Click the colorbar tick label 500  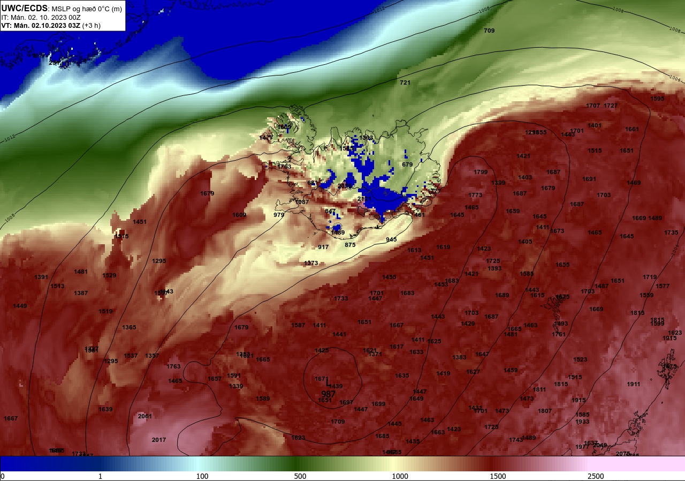pyautogui.click(x=300, y=476)
